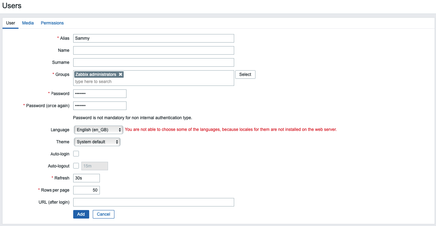Click the Groups search box
Viewport: 436px width, 226px height.
pyautogui.click(x=154, y=82)
